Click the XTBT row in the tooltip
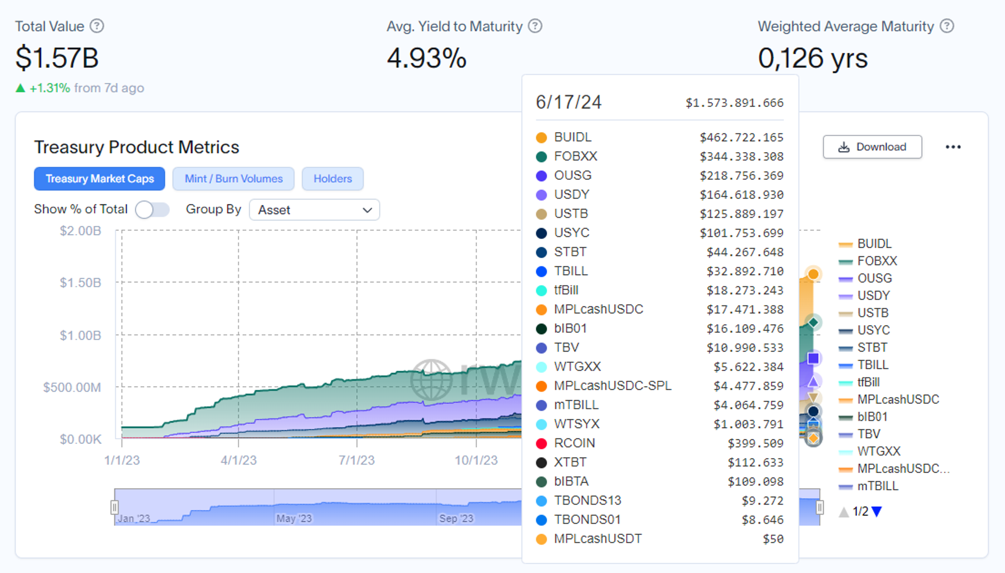The height and width of the screenshot is (573, 1005). tap(660, 462)
